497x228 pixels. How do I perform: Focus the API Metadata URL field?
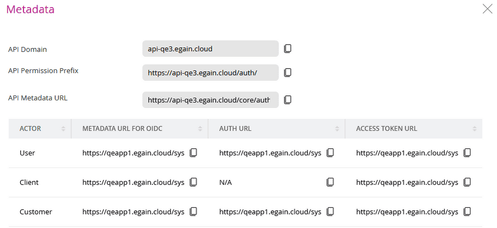tap(210, 100)
